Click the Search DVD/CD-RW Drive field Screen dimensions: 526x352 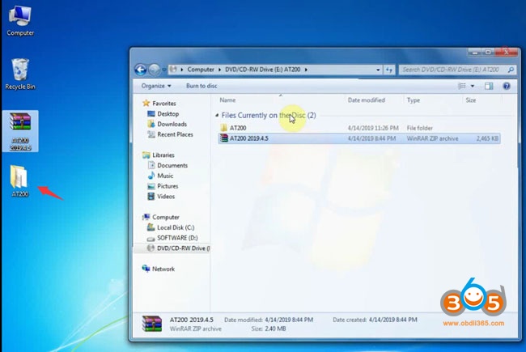point(451,70)
